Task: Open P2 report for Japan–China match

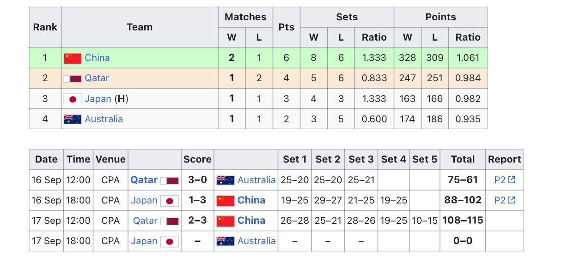Action: click(x=500, y=200)
